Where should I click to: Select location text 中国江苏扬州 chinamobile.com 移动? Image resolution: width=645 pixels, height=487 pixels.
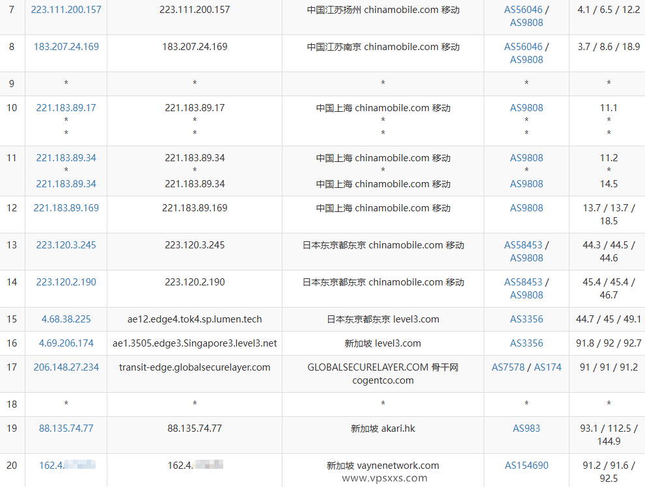point(383,10)
